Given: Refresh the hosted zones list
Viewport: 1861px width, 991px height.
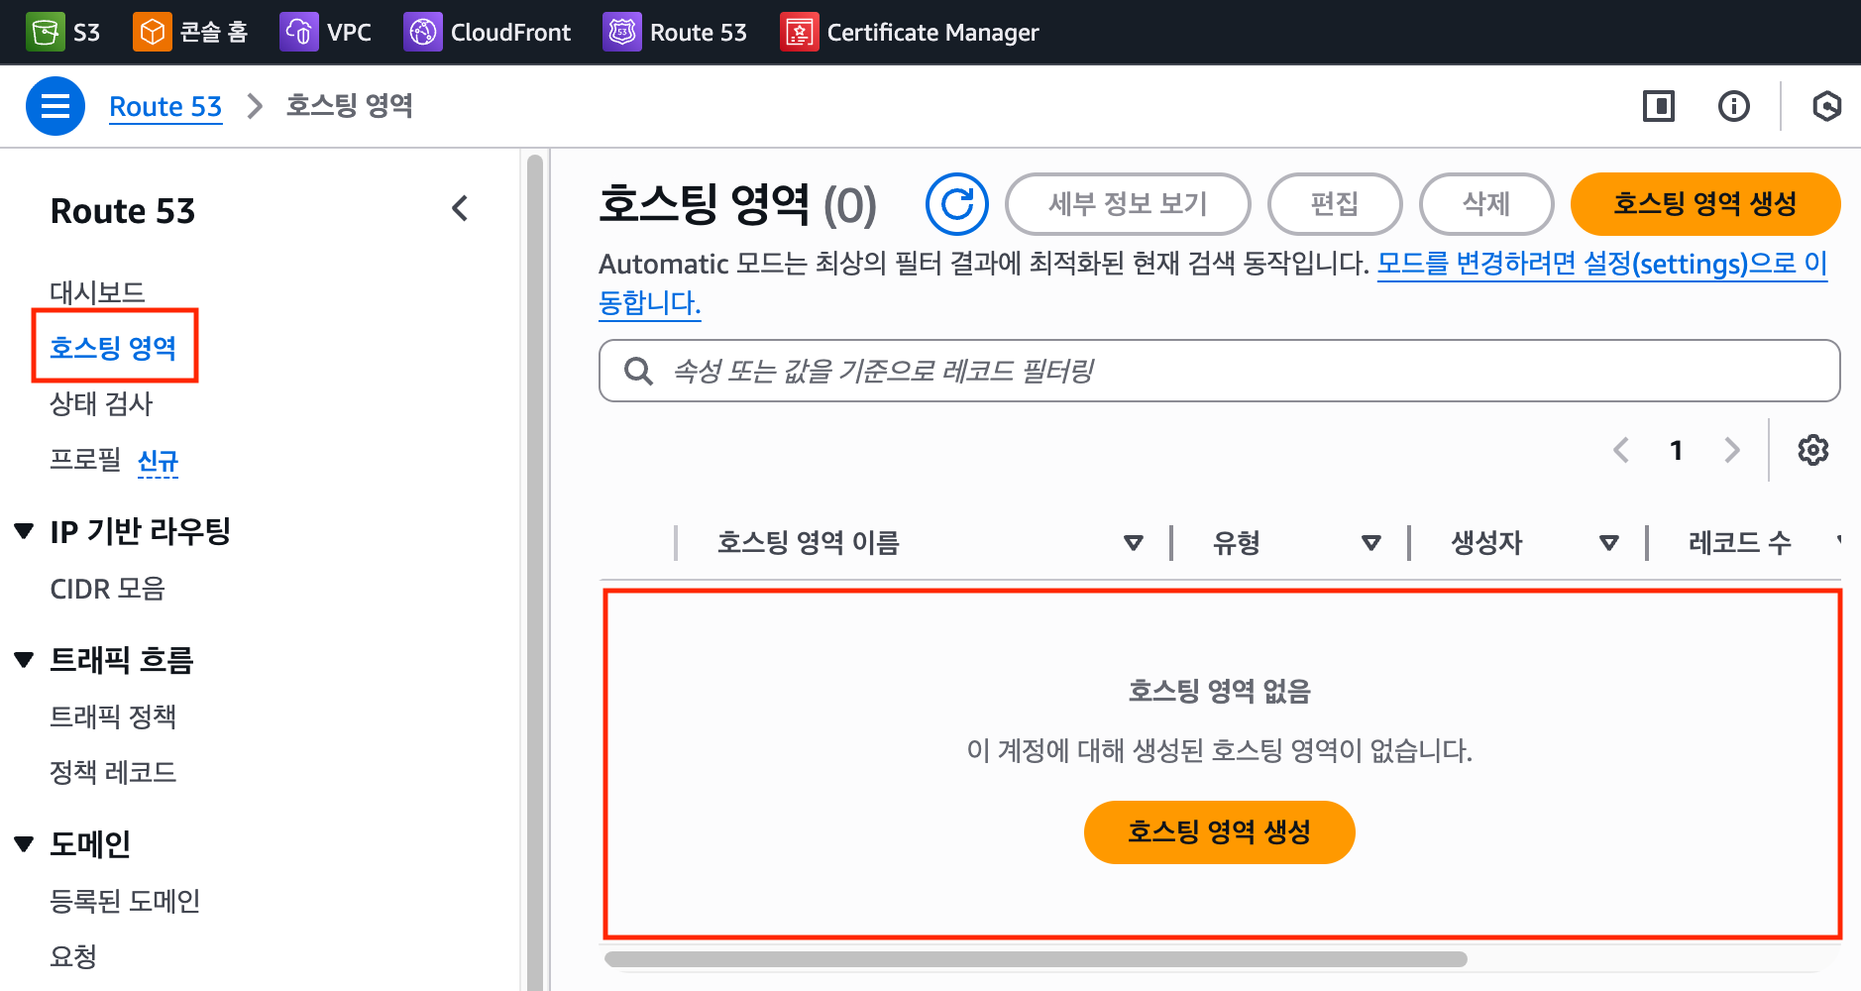Looking at the screenshot, I should coord(956,204).
